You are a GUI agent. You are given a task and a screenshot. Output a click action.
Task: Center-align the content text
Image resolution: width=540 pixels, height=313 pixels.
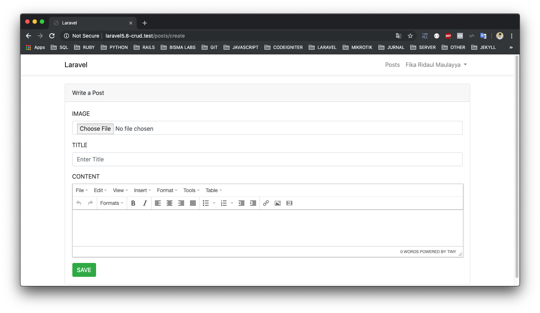click(x=170, y=203)
